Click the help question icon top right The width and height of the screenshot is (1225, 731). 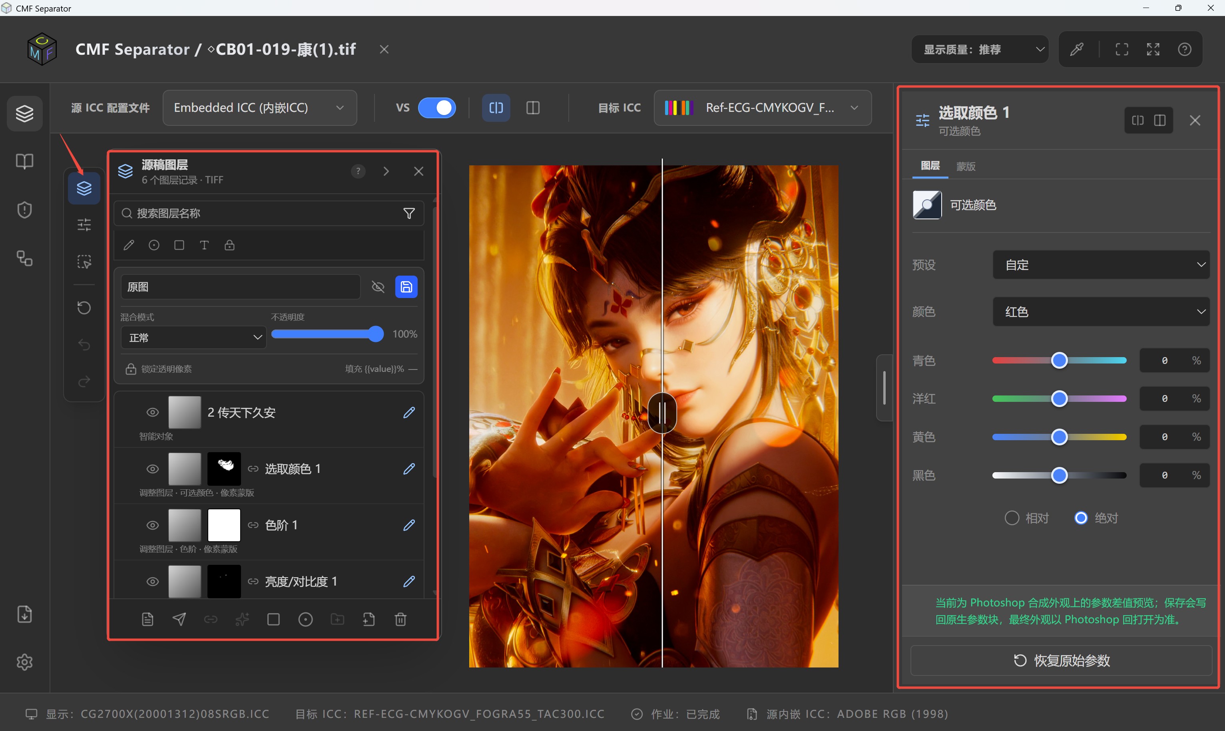1185,49
